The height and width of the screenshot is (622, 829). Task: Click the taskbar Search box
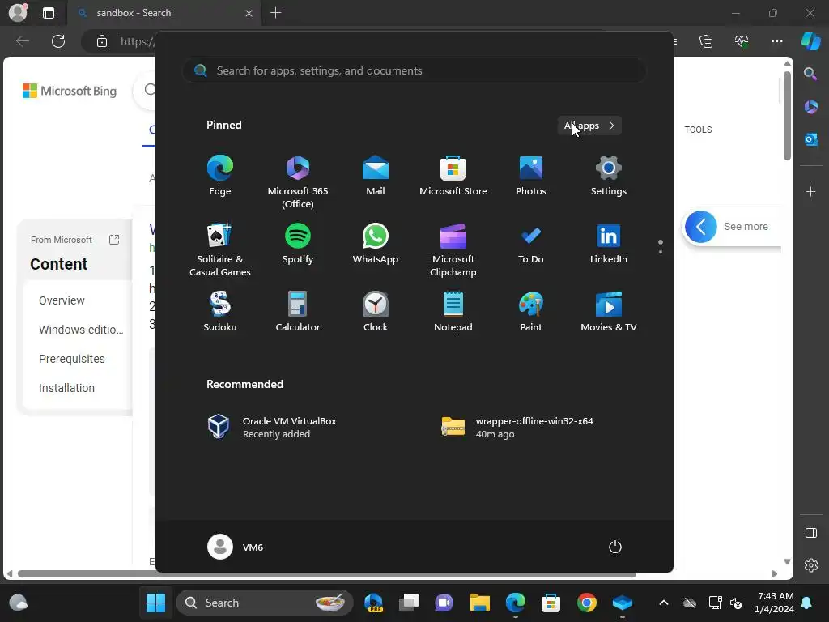point(265,603)
